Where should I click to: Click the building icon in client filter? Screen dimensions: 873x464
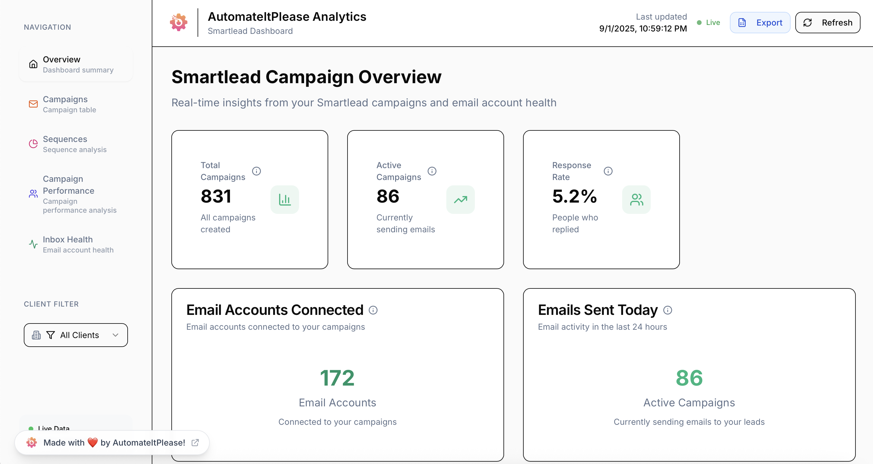(36, 335)
